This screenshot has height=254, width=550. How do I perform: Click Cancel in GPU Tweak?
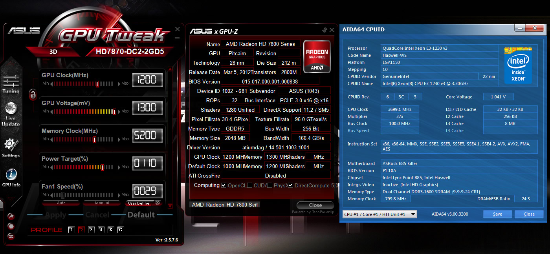coord(97,215)
